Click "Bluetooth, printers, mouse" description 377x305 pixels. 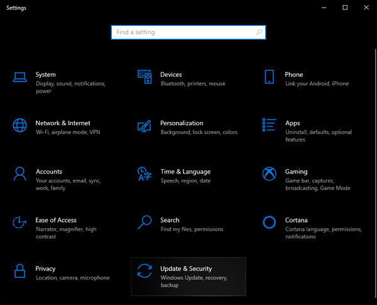tap(193, 84)
